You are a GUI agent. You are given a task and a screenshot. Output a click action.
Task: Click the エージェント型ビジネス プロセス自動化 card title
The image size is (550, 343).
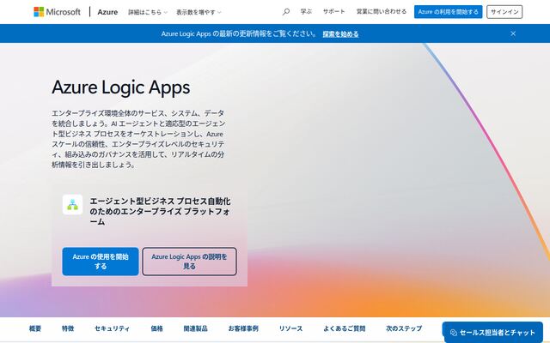click(160, 212)
